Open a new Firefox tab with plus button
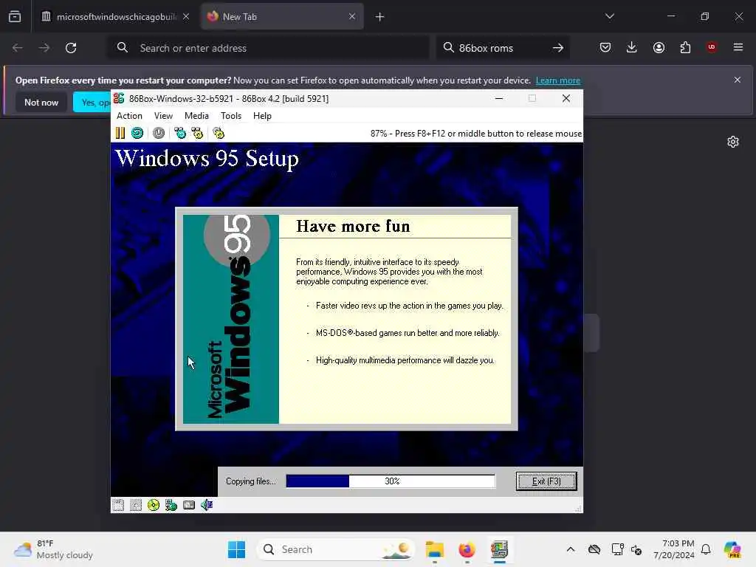This screenshot has width=756, height=567. [380, 17]
